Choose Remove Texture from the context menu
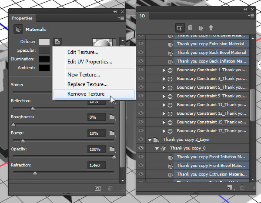Screen dimensions: 261x203 pos(94,94)
